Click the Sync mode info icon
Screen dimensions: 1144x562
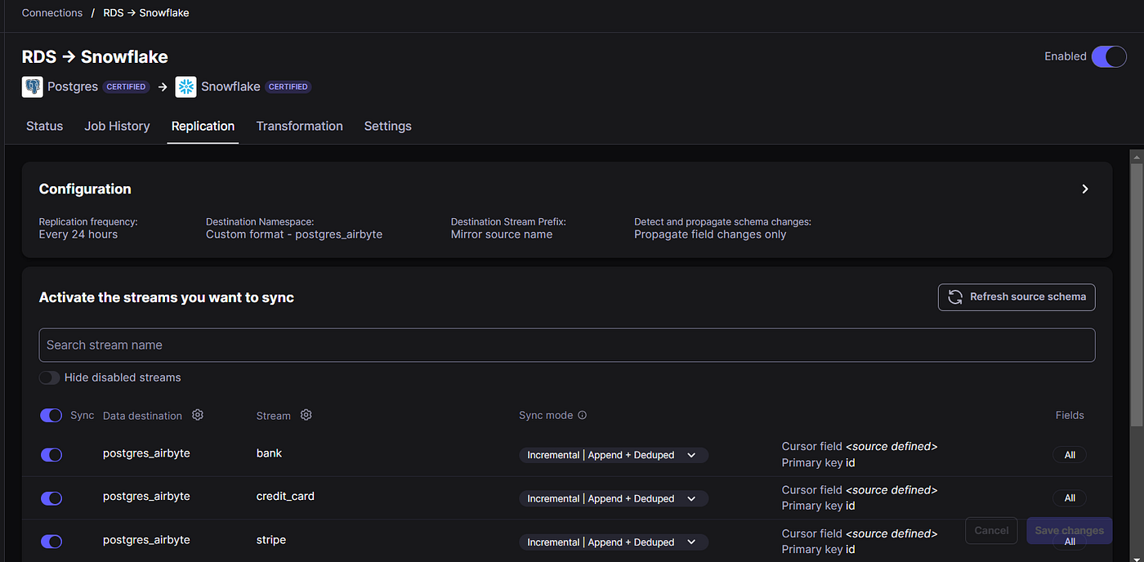(x=583, y=415)
